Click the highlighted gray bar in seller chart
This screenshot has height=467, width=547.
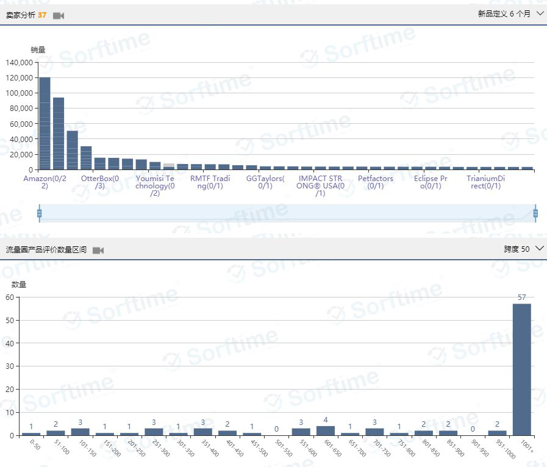[x=169, y=166]
